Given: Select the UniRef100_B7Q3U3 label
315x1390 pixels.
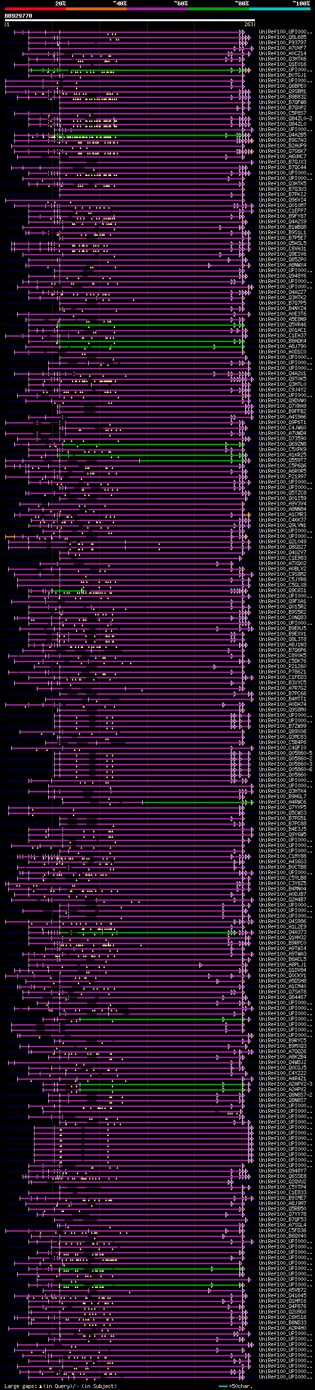Looking at the screenshot, I should click(x=283, y=189).
